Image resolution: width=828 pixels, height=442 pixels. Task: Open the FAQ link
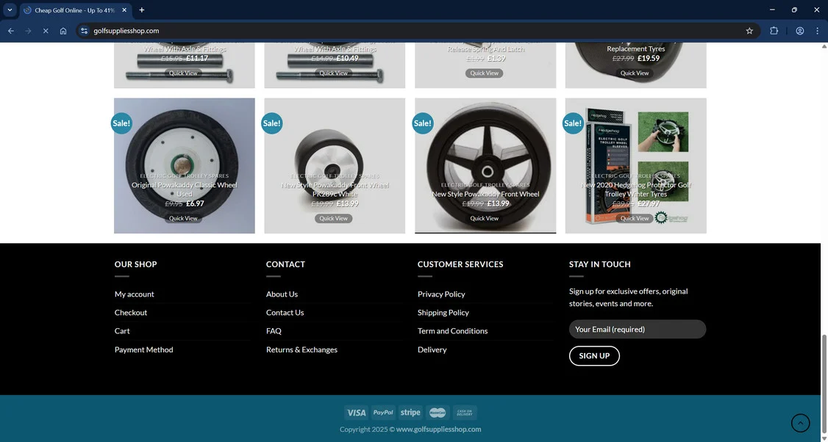click(274, 331)
